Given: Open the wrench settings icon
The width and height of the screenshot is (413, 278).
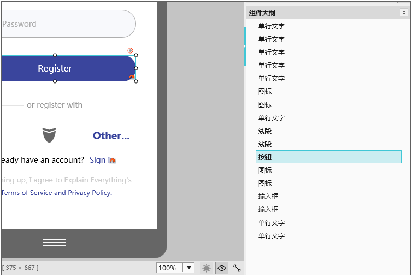Looking at the screenshot, I should coord(237,268).
